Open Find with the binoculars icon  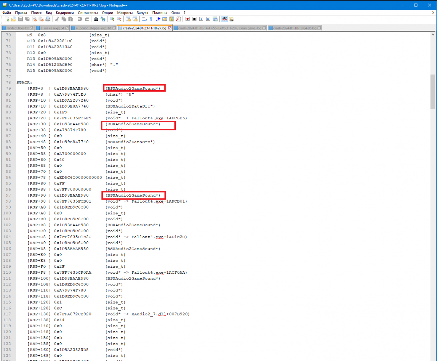pos(96,19)
